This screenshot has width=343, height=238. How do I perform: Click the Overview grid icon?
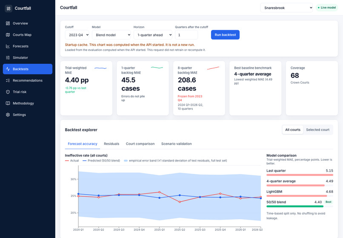click(8, 23)
